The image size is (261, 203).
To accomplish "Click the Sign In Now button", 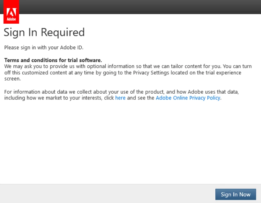I will pyautogui.click(x=235, y=194).
